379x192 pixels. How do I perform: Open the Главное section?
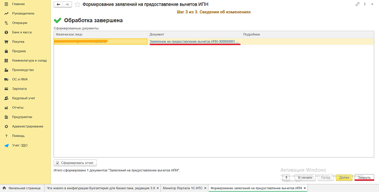point(18,4)
